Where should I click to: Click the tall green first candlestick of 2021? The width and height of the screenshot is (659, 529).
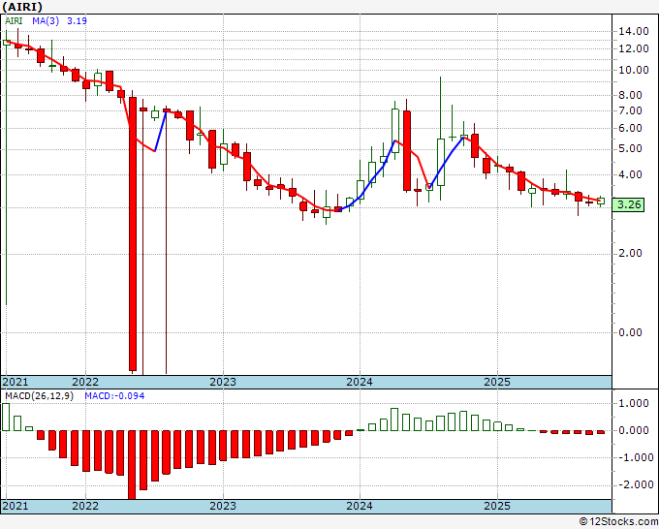(x=7, y=168)
